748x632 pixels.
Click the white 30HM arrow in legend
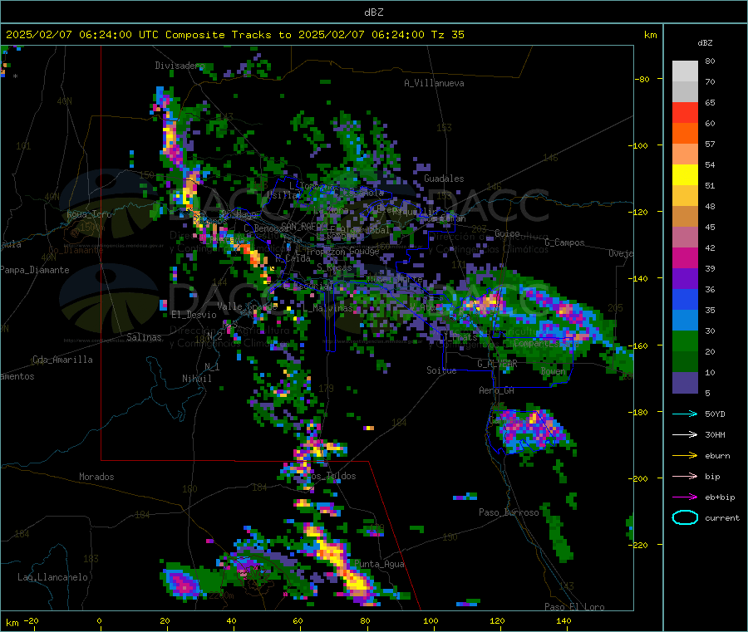[x=685, y=434]
